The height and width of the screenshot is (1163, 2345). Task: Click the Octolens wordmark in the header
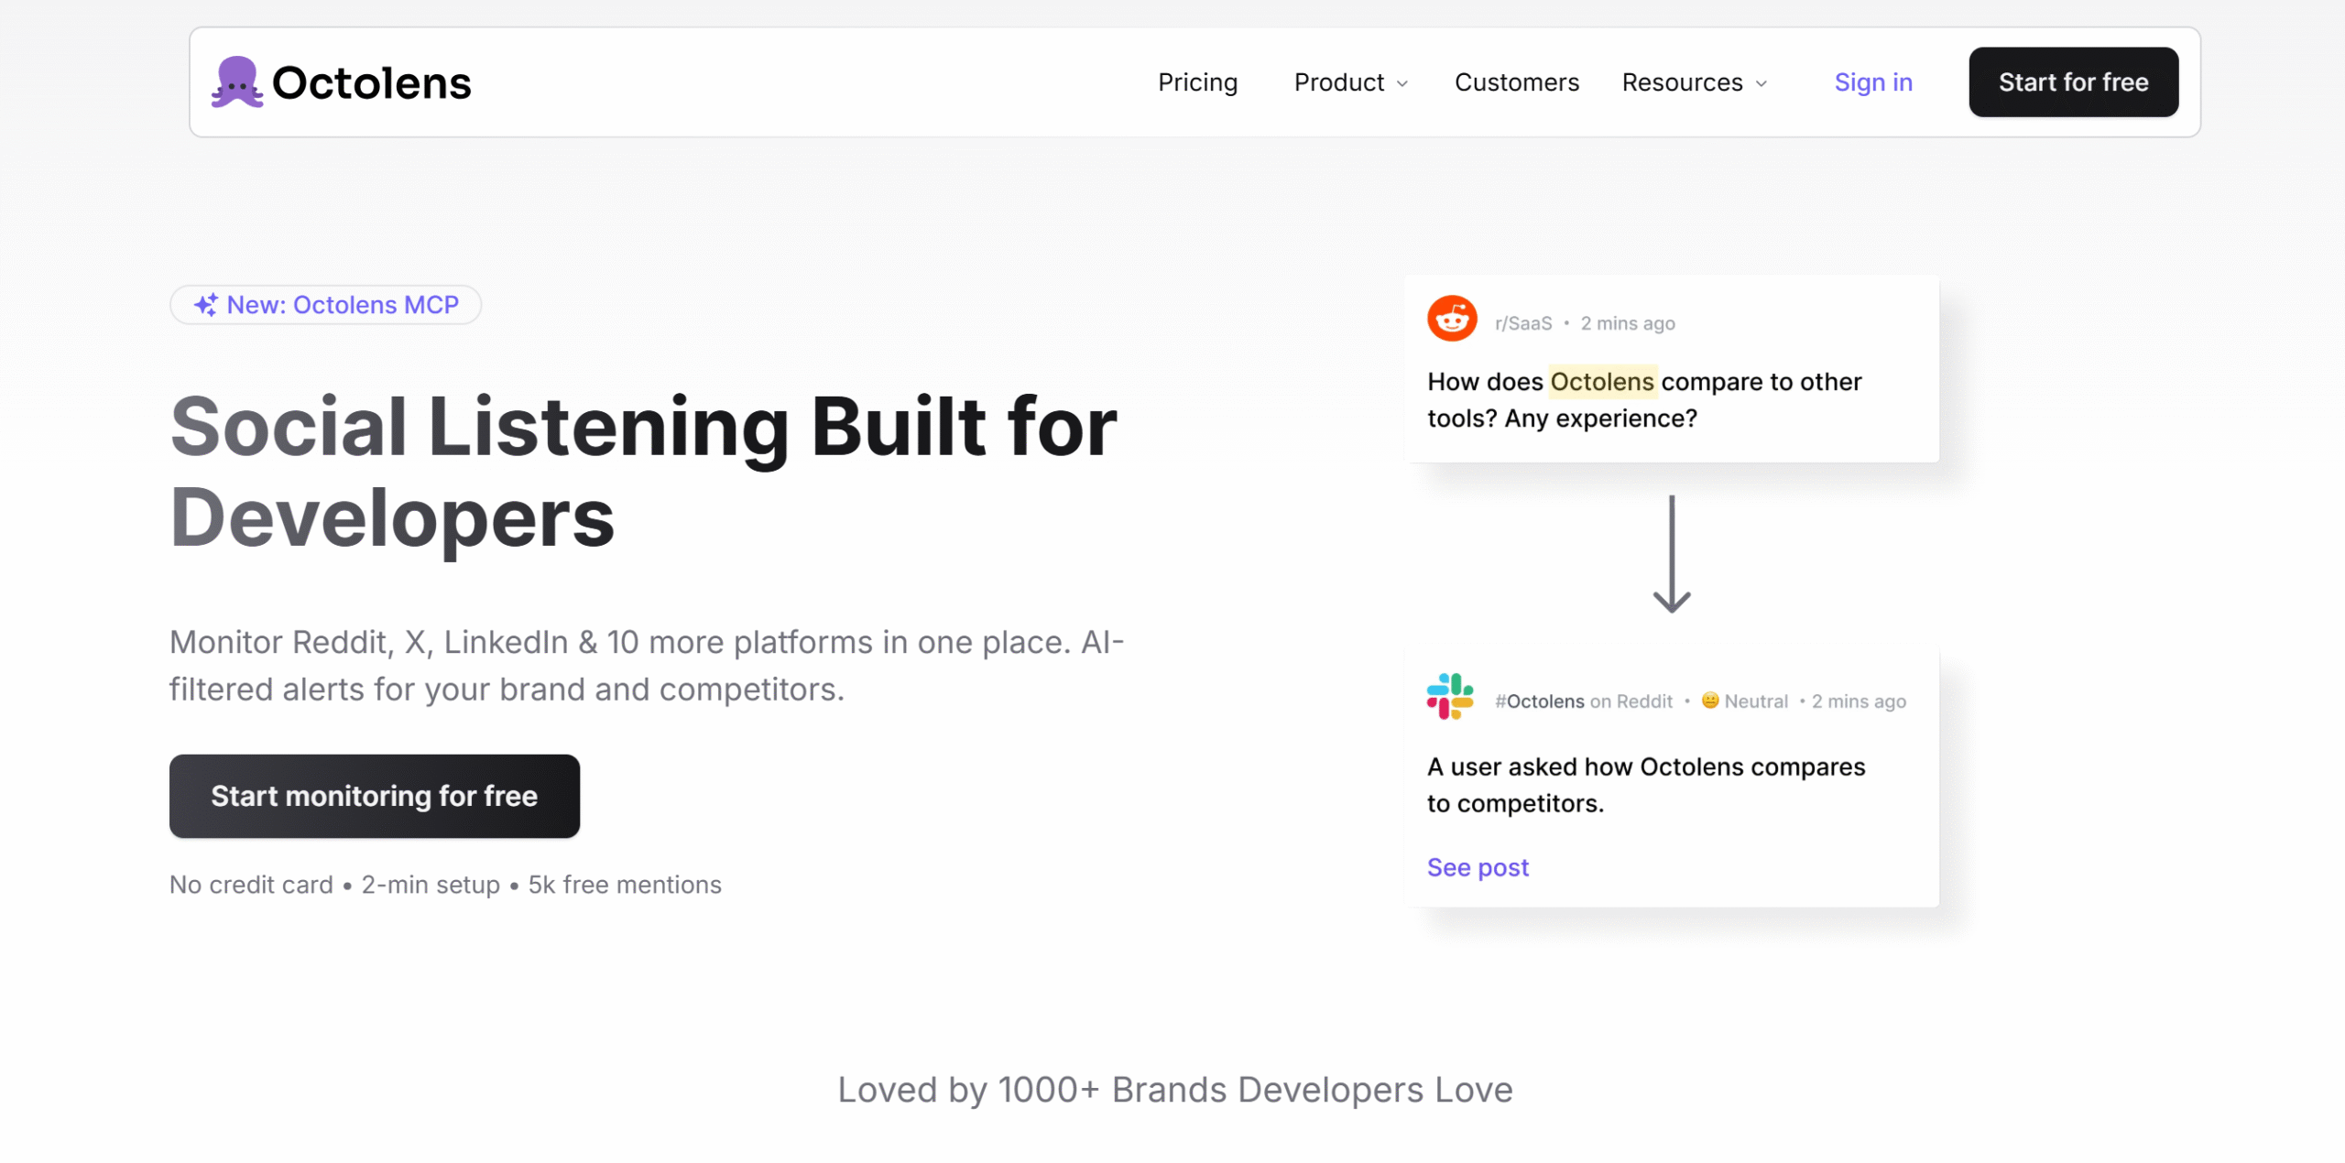371,83
